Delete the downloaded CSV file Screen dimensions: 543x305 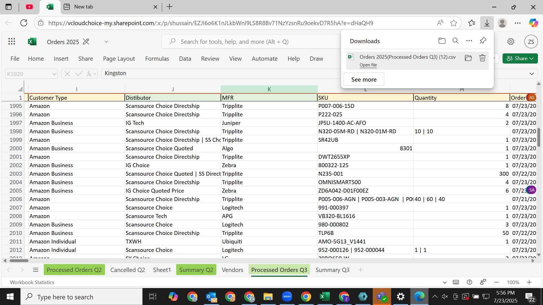482,58
